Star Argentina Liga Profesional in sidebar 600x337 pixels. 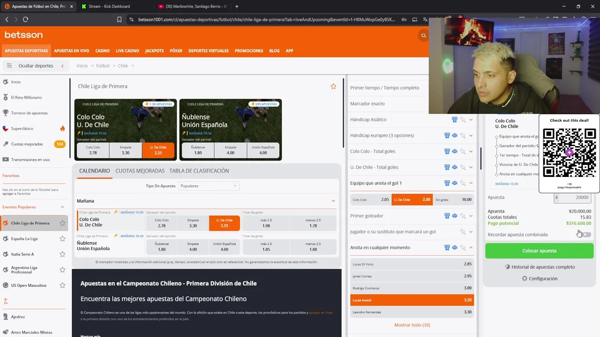(x=62, y=270)
